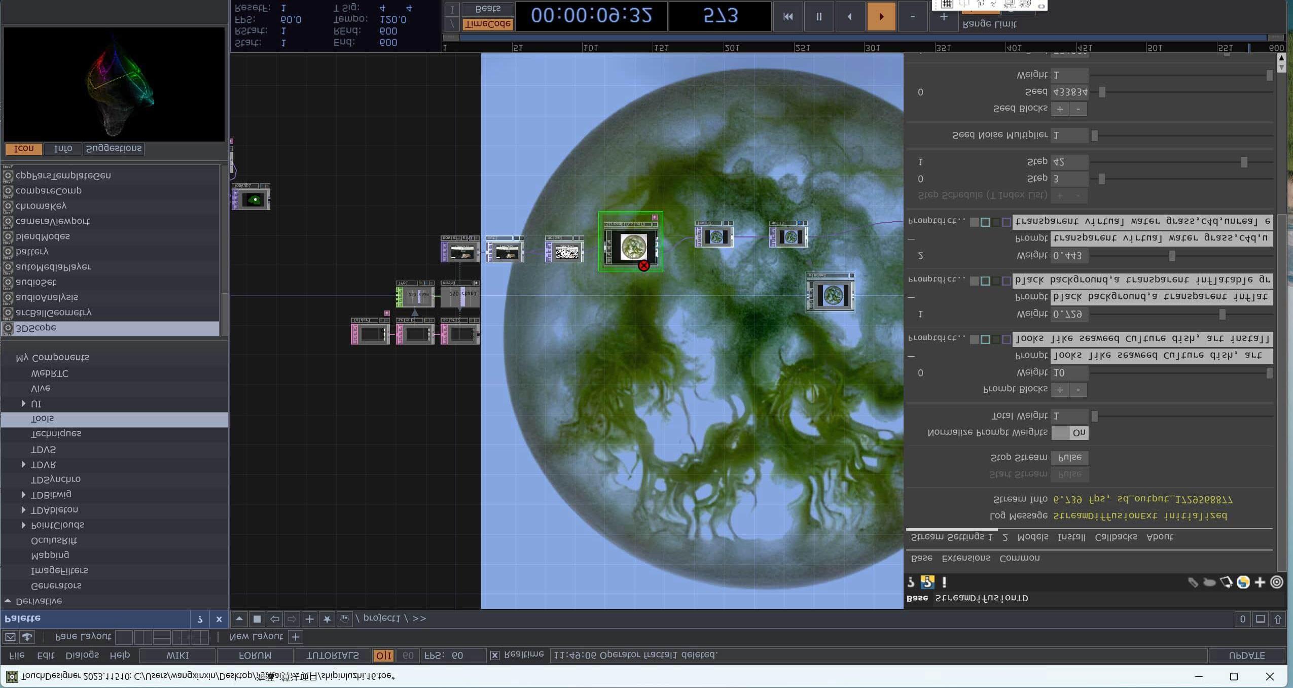Click the Python help icon in parameters
1293x688 pixels.
coord(927,581)
